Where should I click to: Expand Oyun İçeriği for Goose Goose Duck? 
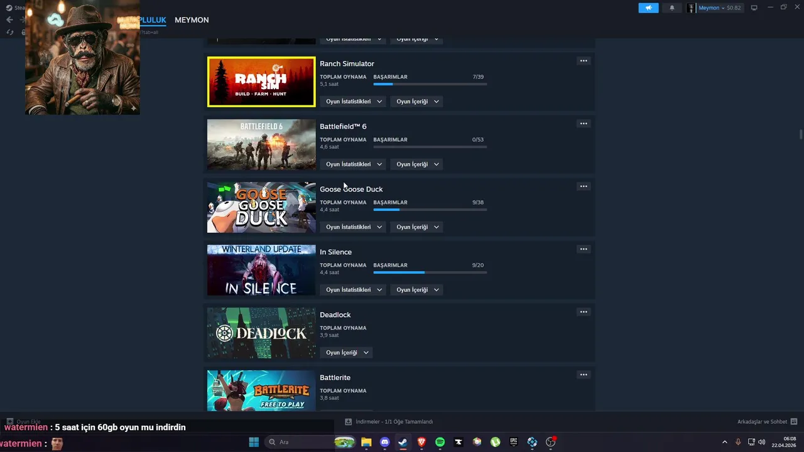(x=416, y=227)
